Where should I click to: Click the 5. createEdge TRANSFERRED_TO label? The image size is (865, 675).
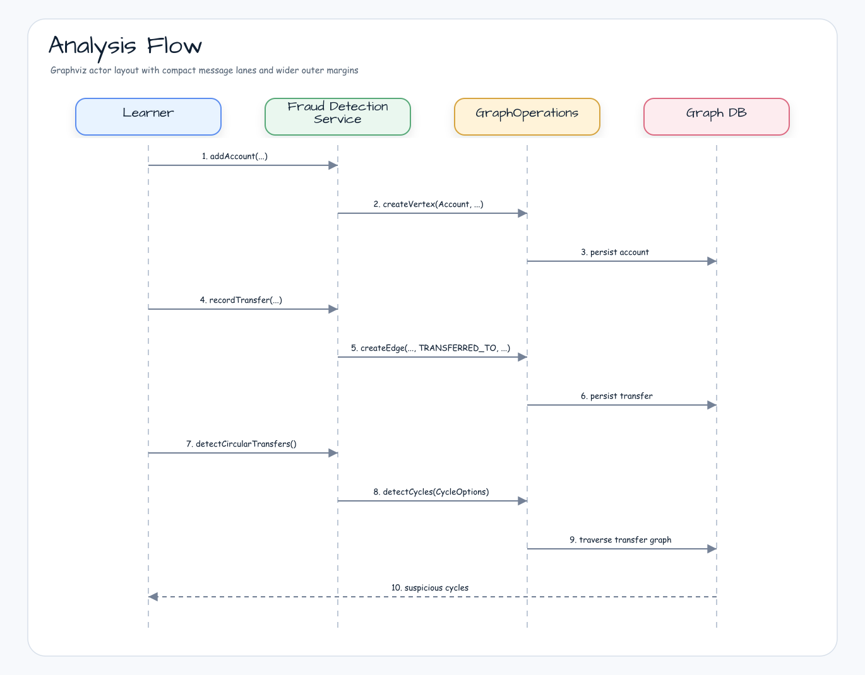431,348
